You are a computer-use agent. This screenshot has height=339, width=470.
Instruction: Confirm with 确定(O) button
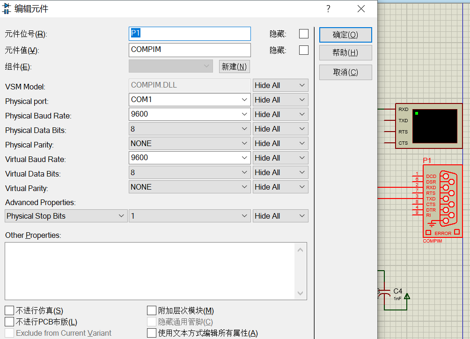click(x=345, y=35)
